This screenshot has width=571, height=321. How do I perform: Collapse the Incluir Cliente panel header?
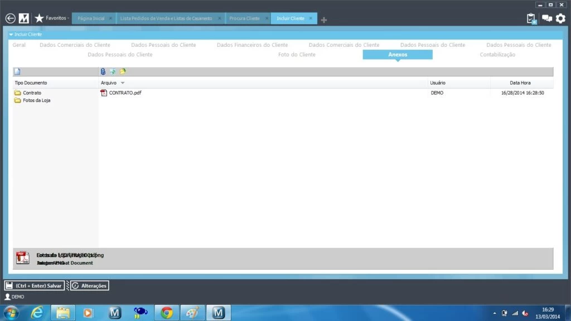11,35
